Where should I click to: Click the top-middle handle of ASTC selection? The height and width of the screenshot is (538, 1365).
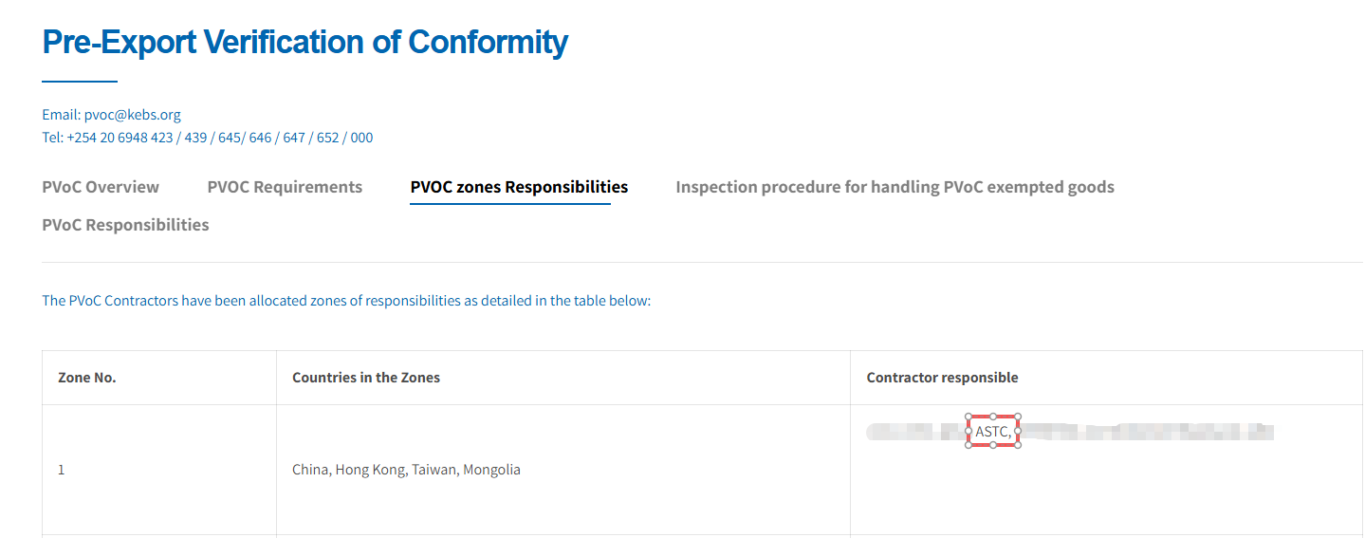coord(993,417)
